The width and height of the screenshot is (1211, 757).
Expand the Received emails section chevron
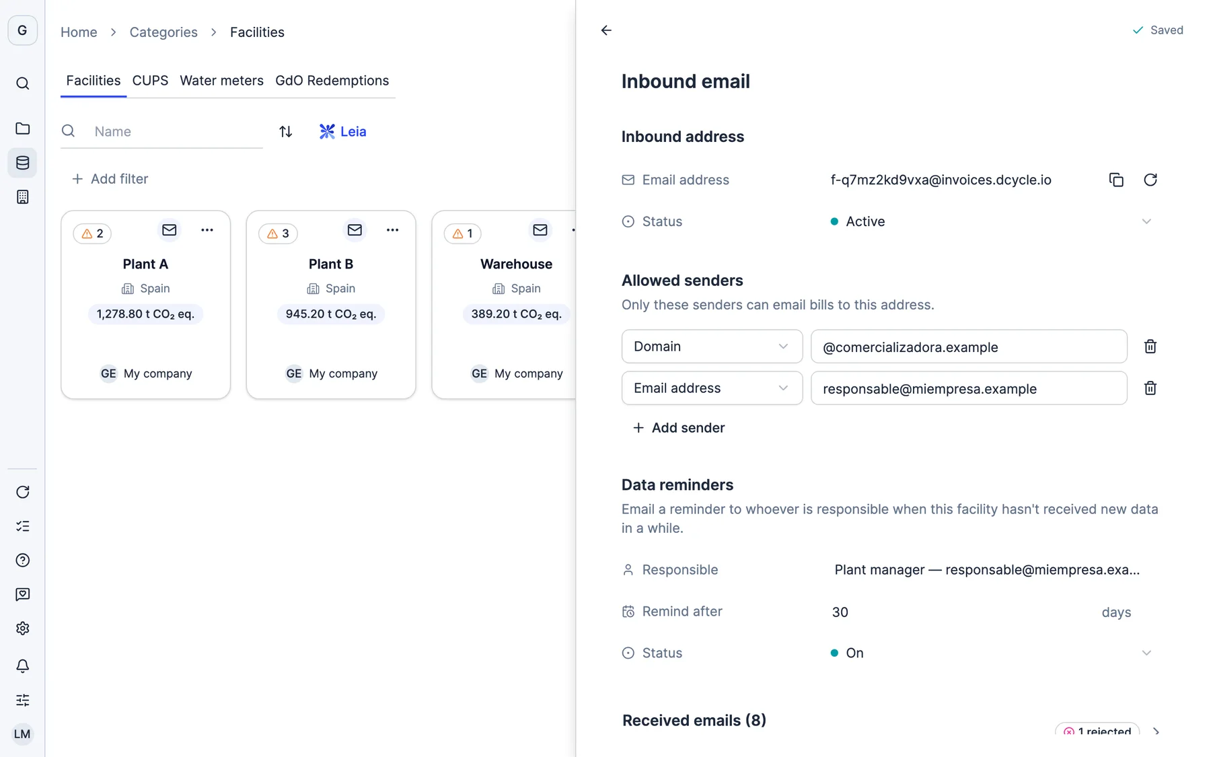coord(1156,731)
